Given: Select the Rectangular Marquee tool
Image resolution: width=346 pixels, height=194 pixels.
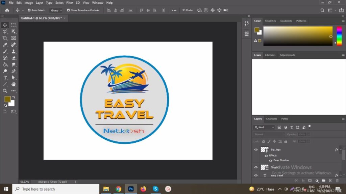Looking at the screenshot, I should [x=14, y=25].
